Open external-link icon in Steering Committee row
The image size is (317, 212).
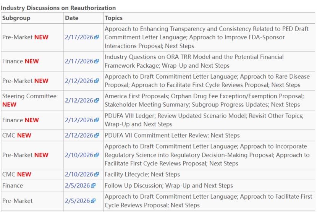97,100
